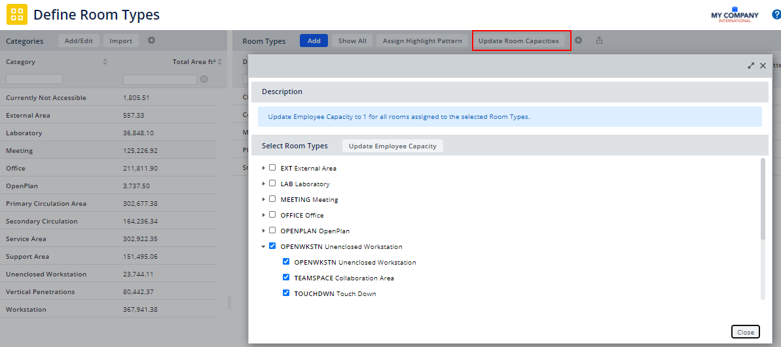Open the help question mark icon
This screenshot has height=347, width=781.
776,14
